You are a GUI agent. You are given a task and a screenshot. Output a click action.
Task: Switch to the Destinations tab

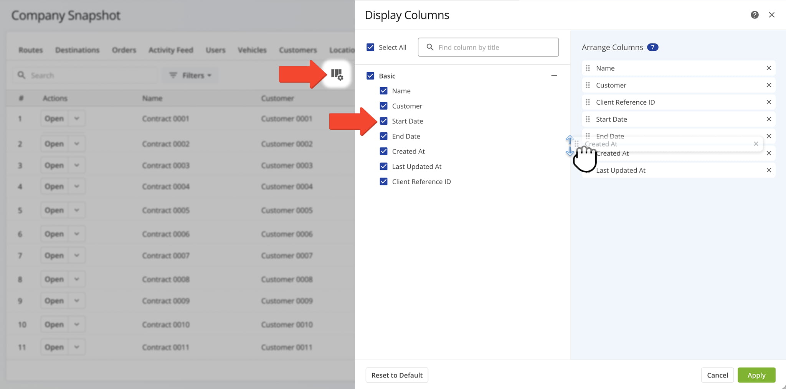77,50
